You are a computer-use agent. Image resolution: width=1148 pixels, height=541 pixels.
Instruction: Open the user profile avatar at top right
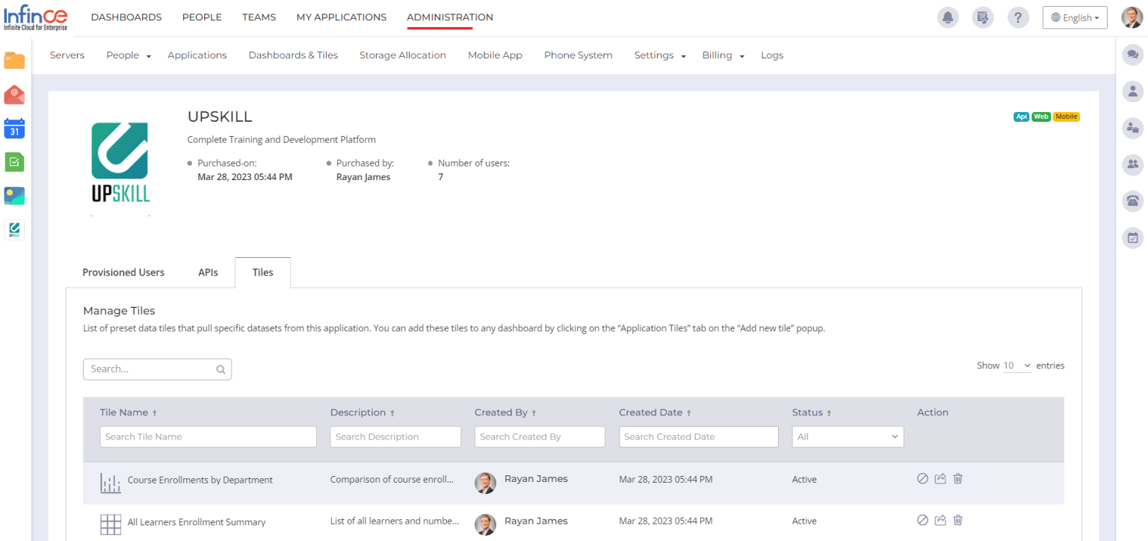point(1132,17)
